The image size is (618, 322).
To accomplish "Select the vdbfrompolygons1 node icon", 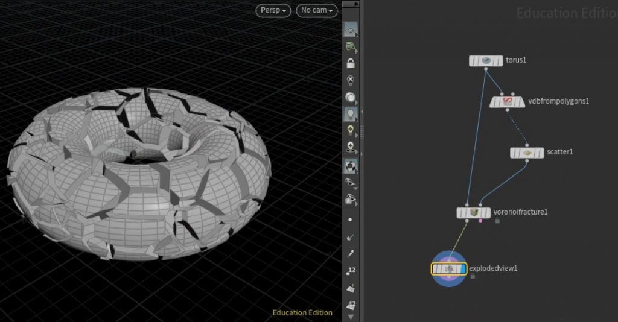I will coord(507,101).
